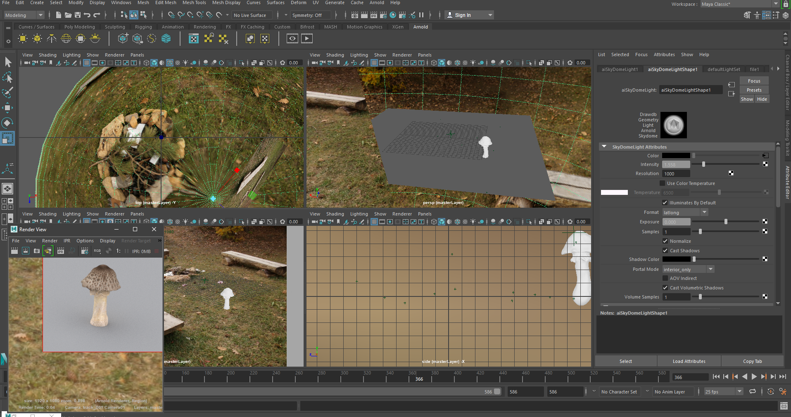Viewport: 791px width, 417px height.
Task: Click the Arnold volume shelf icon
Action: click(x=166, y=39)
